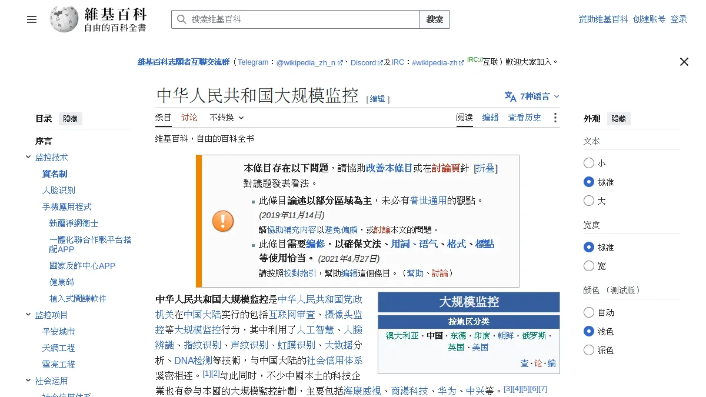
Task: Open the three-dot more options menu
Action: tap(555, 118)
